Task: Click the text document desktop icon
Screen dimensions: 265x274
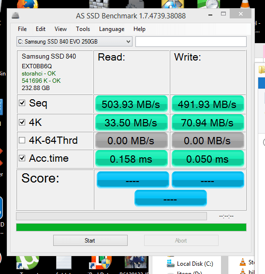Action: coord(64,263)
